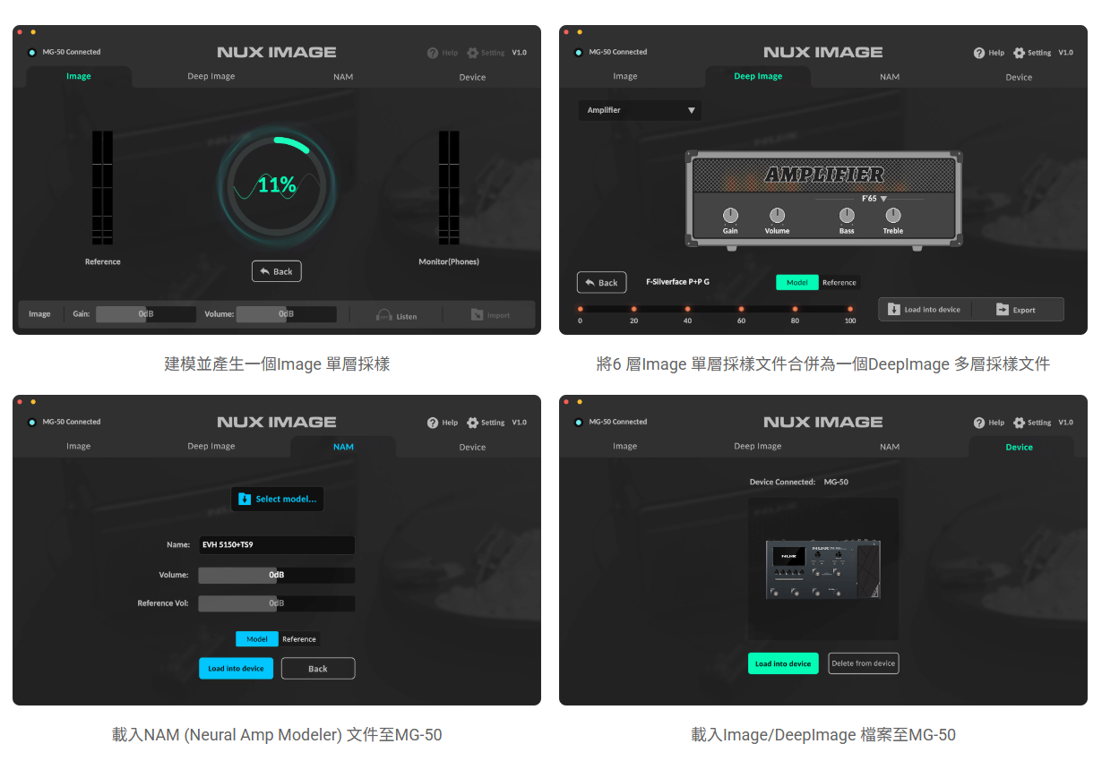
Task: Expand the F'65 amp model dropdown
Action: [x=874, y=199]
